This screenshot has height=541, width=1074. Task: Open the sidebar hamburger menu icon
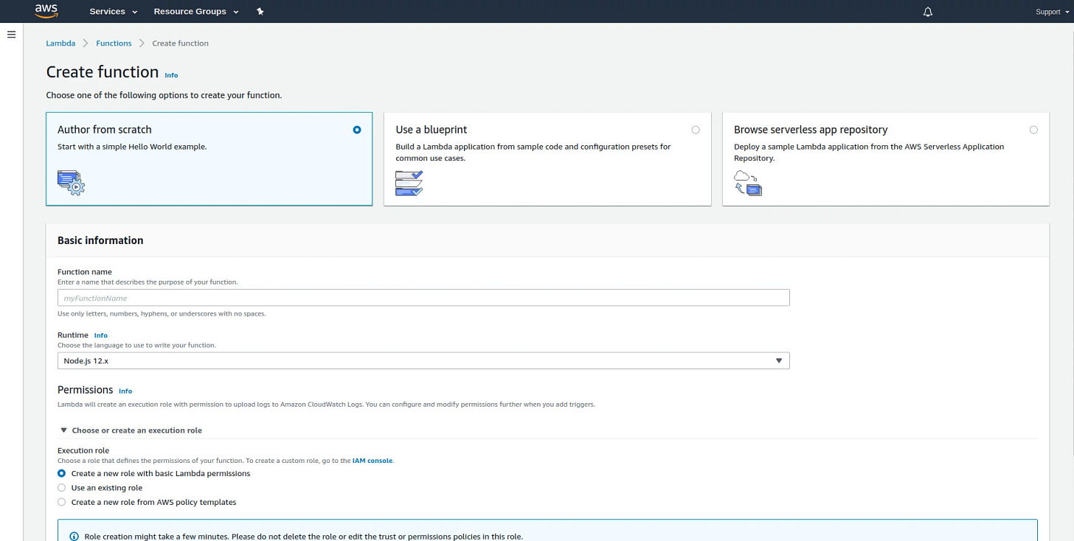click(11, 34)
